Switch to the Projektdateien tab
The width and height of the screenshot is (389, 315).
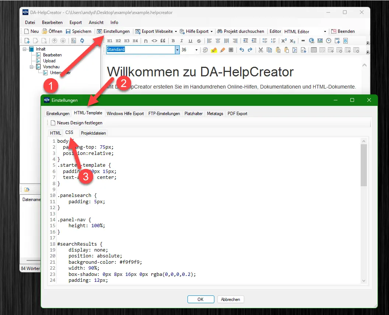pos(94,133)
